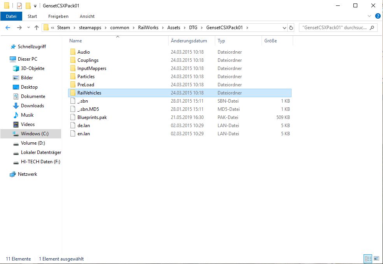Open Desktop in the navigation pane
This screenshot has width=383, height=264.
click(29, 87)
